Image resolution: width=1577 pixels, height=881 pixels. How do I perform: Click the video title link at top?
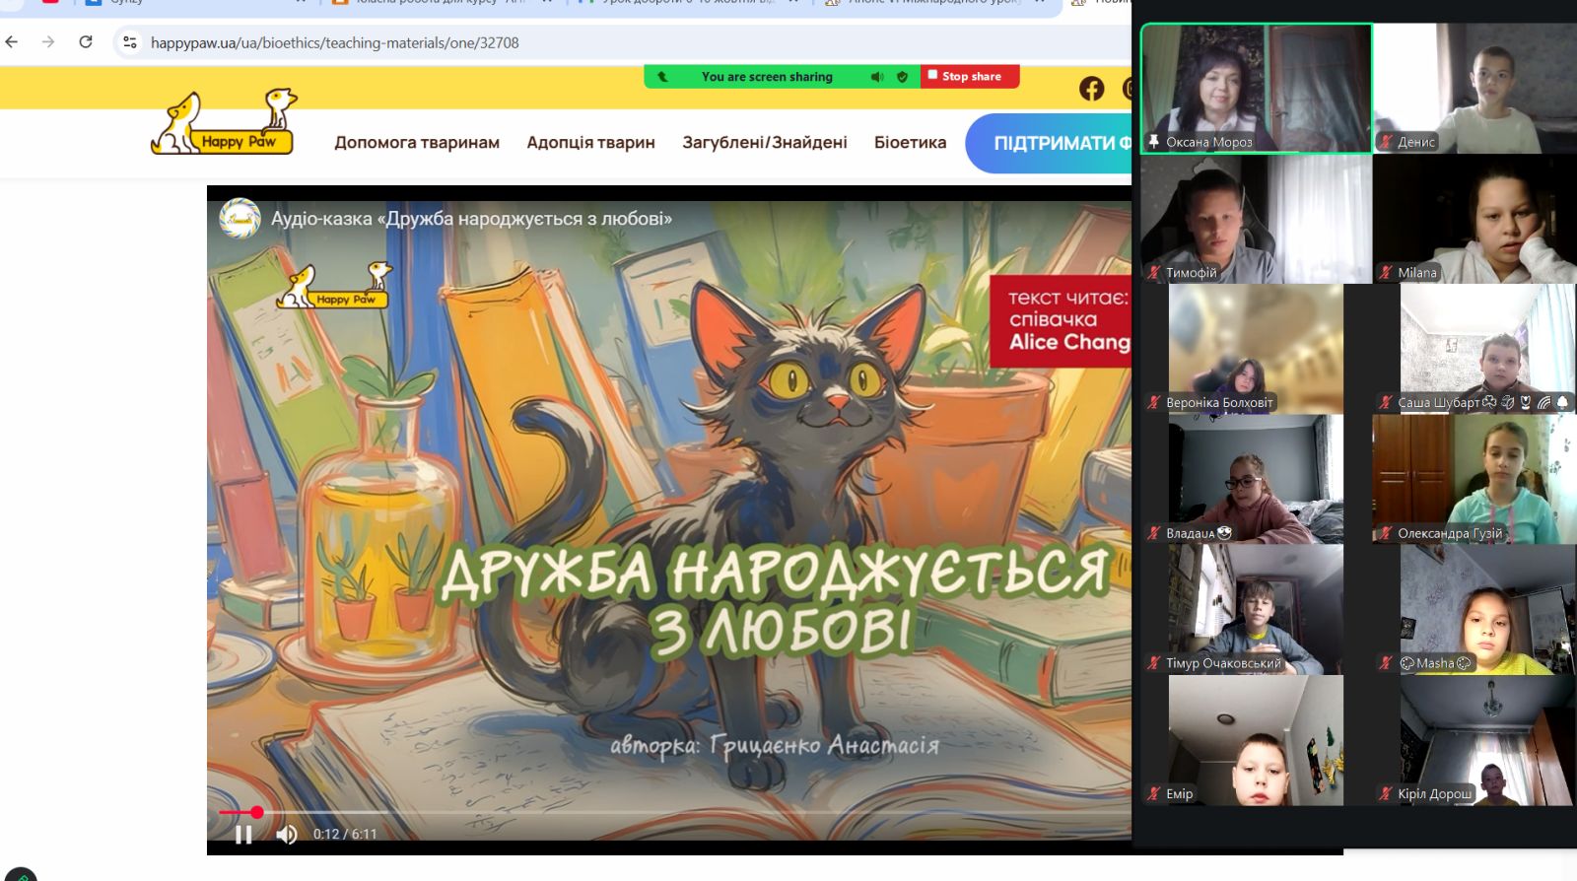point(471,219)
